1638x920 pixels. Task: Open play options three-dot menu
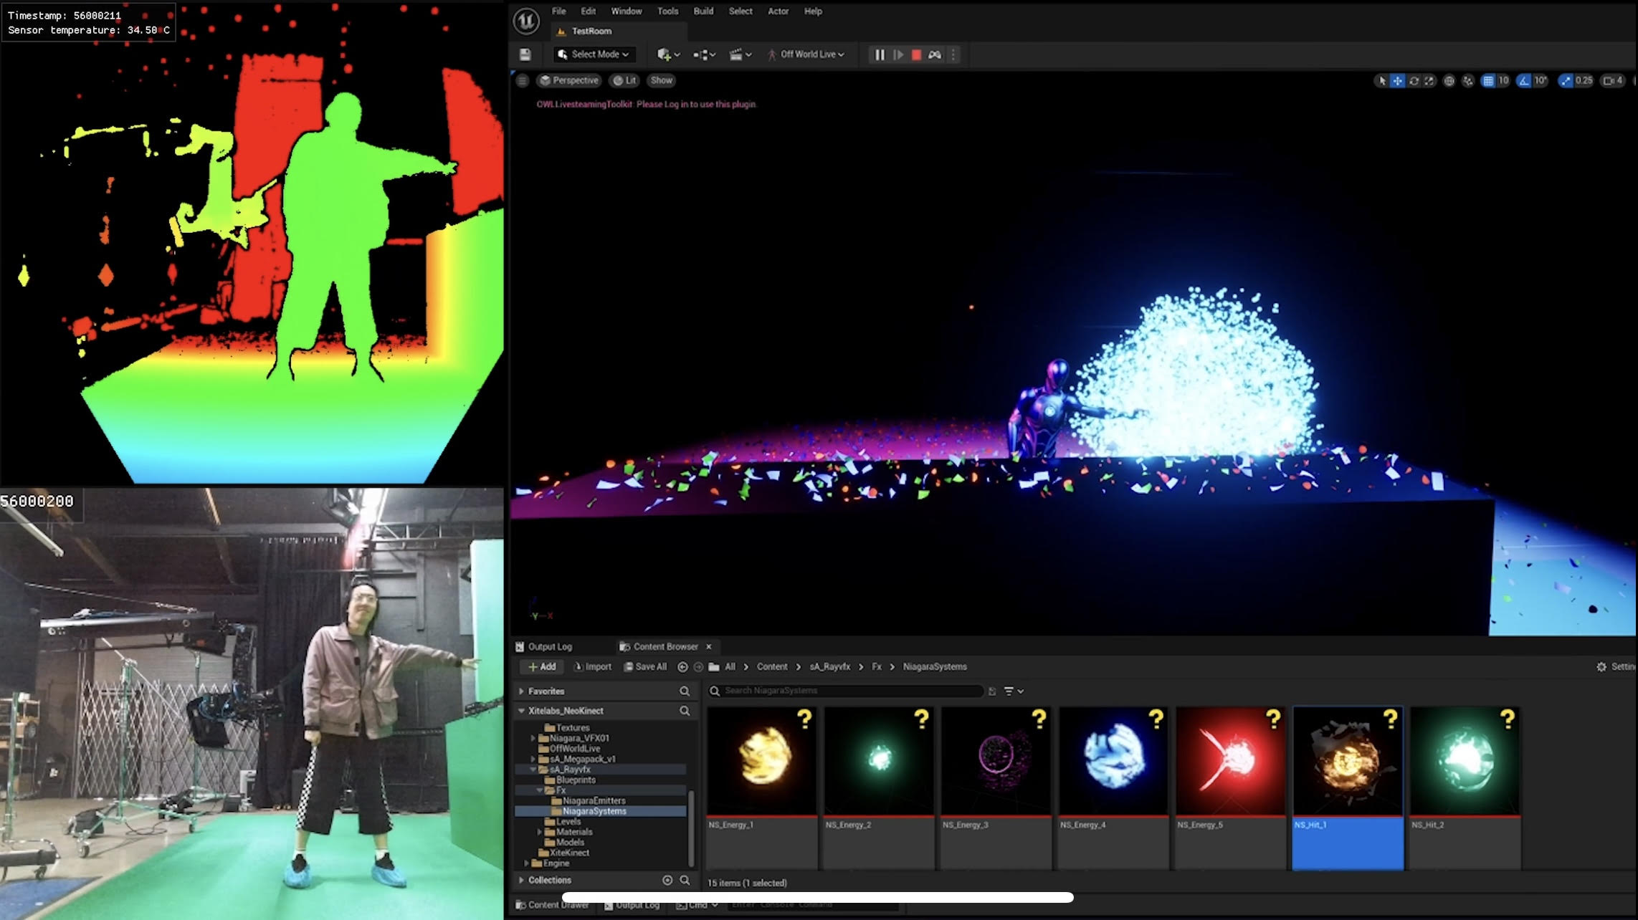[953, 54]
